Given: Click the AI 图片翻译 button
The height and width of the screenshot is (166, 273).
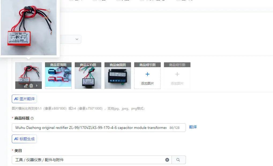Looking at the screenshot, I should (x=24, y=99).
